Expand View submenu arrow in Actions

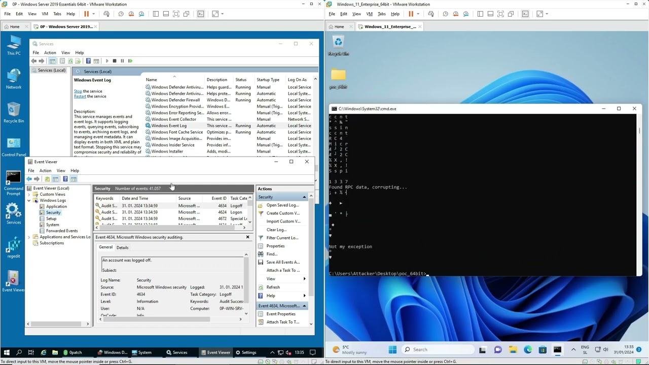(304, 279)
